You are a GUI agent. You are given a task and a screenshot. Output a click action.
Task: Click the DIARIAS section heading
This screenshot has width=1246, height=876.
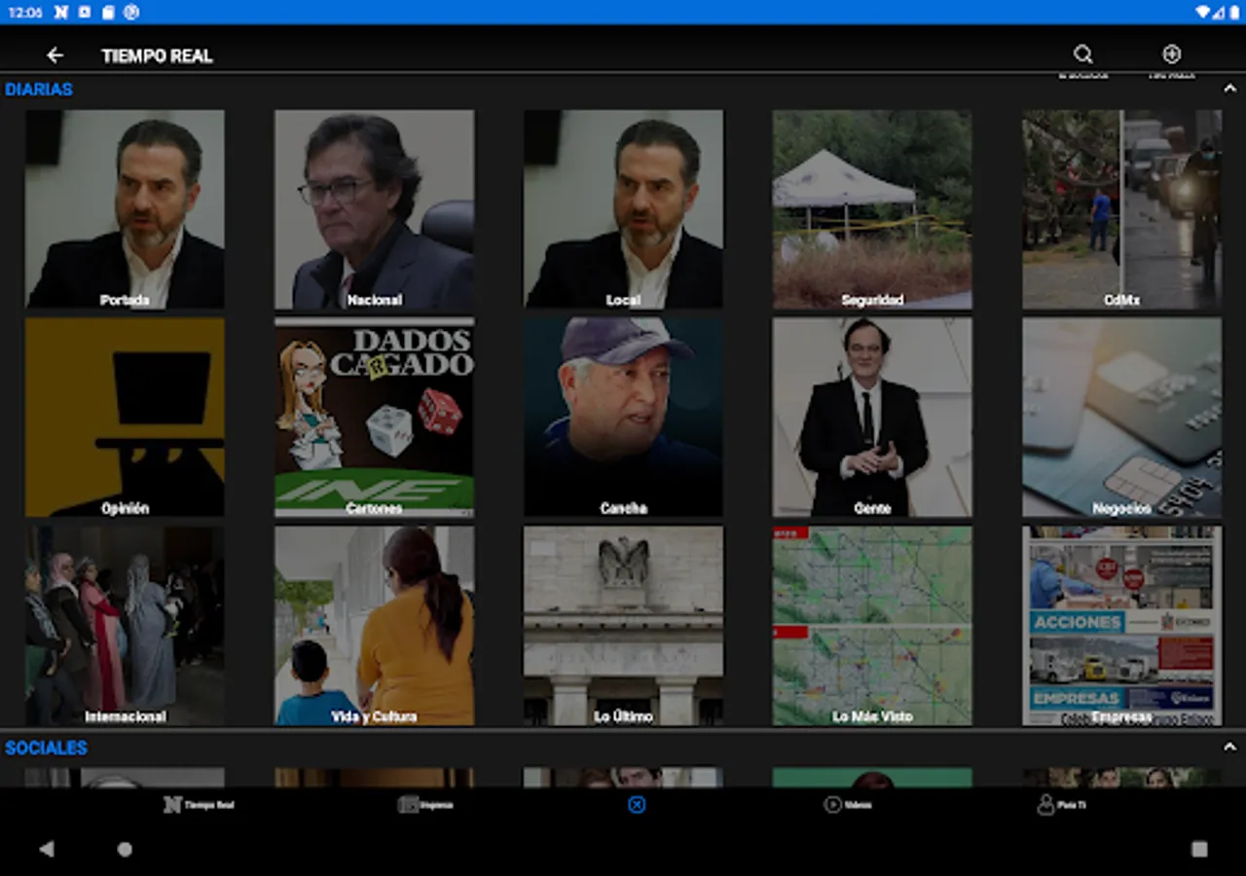point(39,90)
